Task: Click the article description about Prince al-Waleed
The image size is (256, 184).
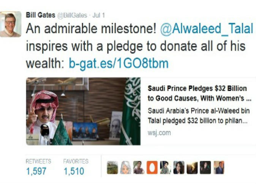Action: [x=199, y=116]
